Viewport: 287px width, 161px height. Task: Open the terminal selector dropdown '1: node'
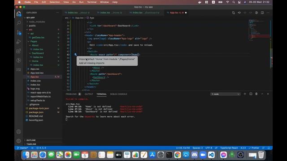pyautogui.click(x=225, y=94)
